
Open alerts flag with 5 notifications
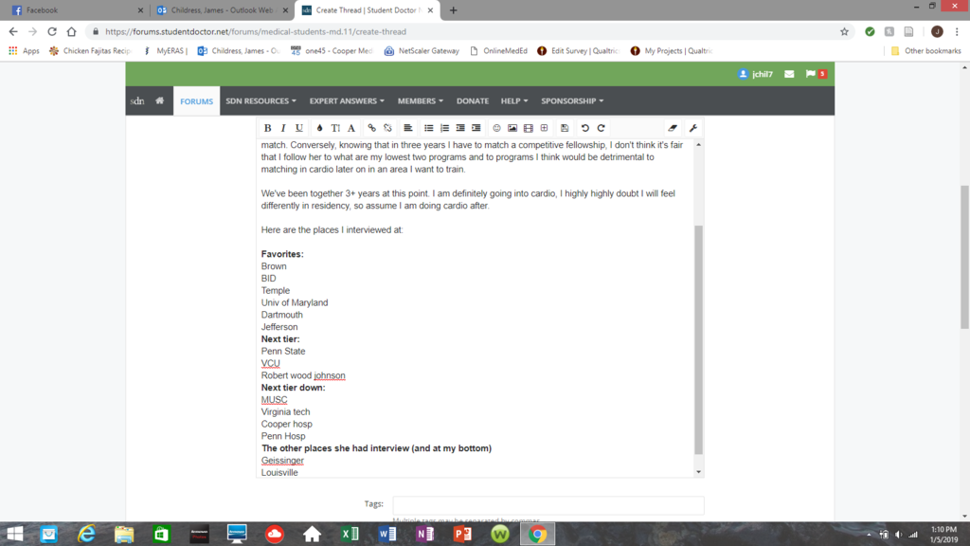click(x=816, y=74)
